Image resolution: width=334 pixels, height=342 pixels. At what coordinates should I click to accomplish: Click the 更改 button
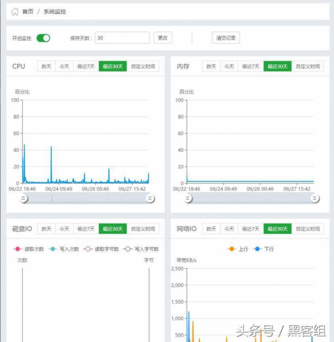click(x=163, y=38)
